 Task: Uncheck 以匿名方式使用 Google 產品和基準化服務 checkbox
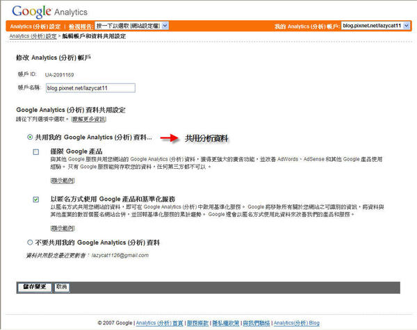click(x=36, y=199)
